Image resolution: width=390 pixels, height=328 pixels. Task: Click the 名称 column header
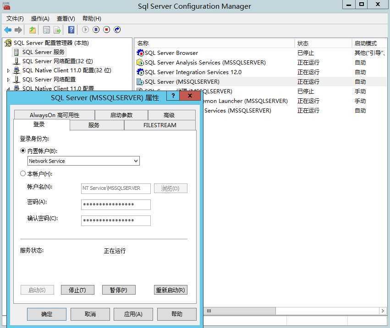215,43
